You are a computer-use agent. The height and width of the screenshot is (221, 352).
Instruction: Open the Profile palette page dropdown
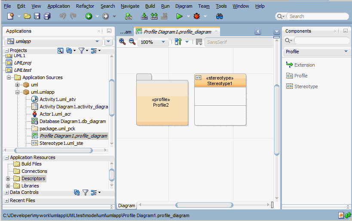[x=346, y=52]
